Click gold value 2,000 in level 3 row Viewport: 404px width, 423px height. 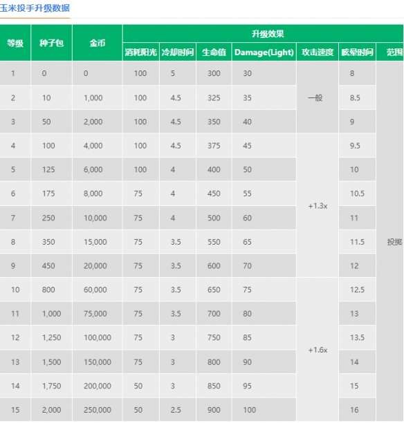[93, 122]
